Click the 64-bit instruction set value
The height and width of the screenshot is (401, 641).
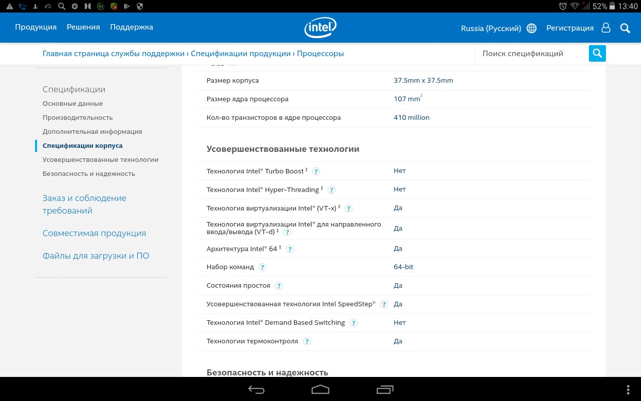tap(404, 267)
